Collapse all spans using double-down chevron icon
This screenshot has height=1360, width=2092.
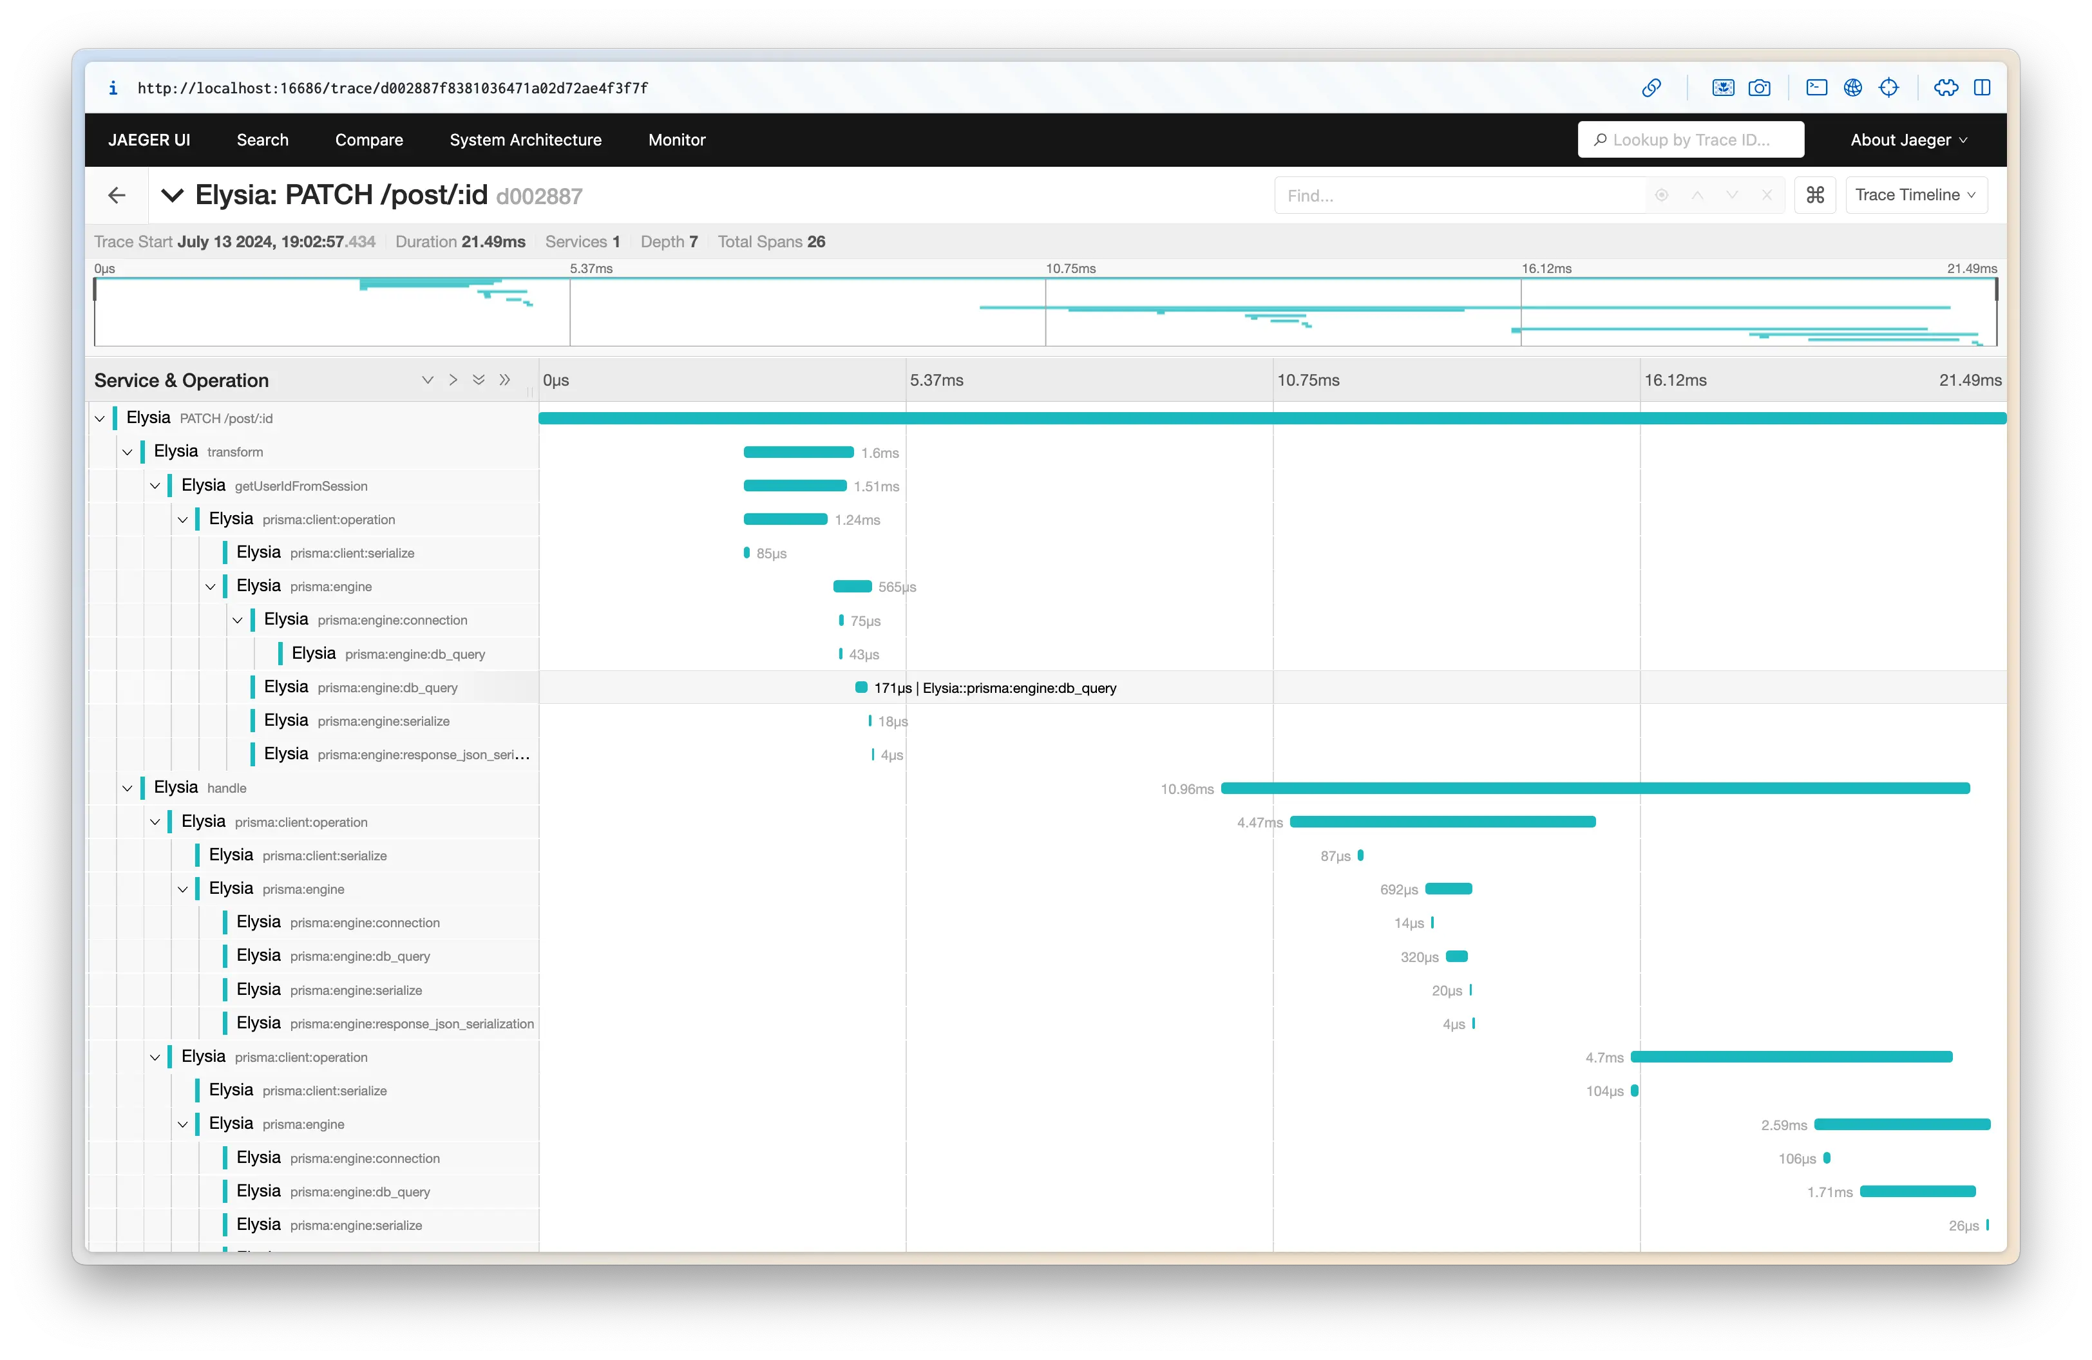(478, 379)
